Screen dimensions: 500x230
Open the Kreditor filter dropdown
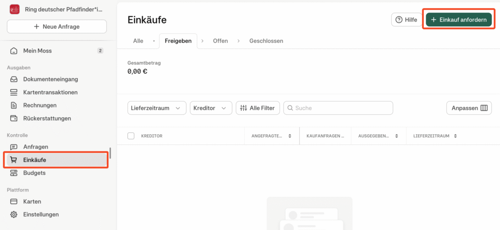click(x=211, y=108)
